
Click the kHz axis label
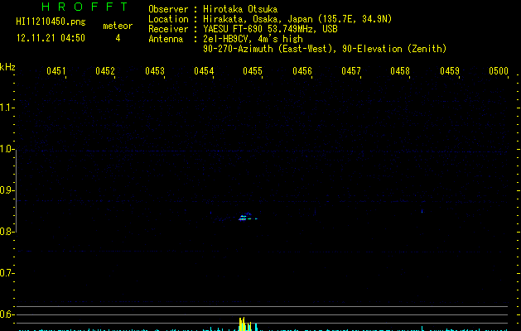click(7, 67)
